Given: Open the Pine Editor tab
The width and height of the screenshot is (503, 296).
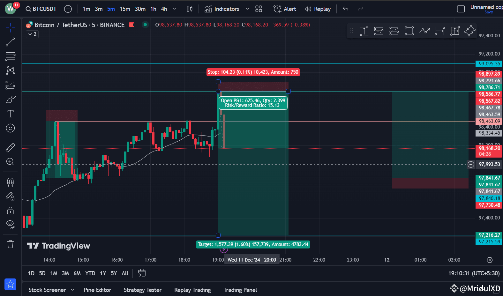Looking at the screenshot, I should click(97, 290).
